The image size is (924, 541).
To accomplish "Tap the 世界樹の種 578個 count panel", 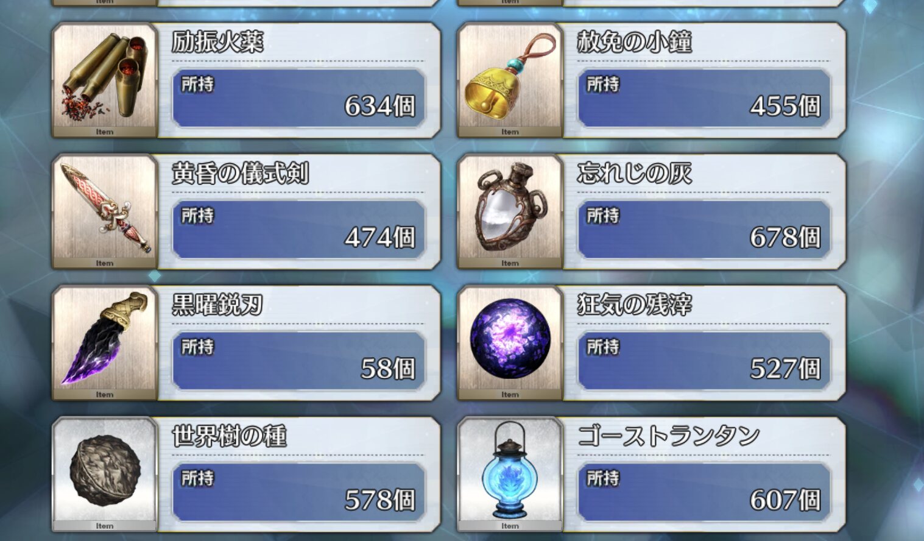I will tap(298, 492).
